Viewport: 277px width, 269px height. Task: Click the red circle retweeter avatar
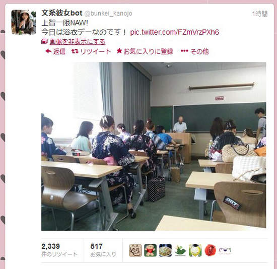pyautogui.click(x=210, y=250)
